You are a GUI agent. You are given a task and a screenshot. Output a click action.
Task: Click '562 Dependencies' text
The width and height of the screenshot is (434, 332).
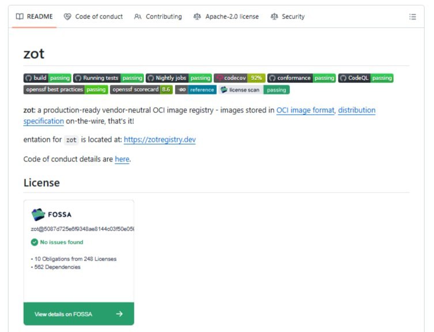coord(57,267)
